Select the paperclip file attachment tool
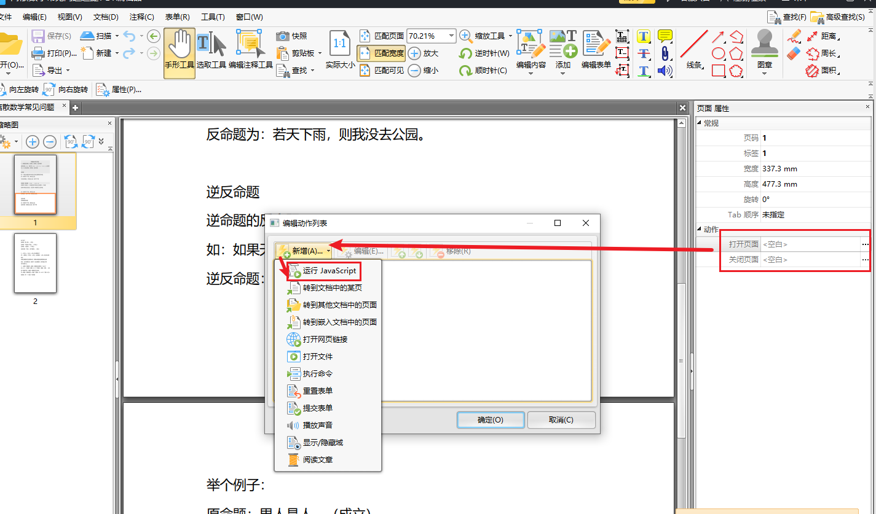This screenshot has height=514, width=876. (x=665, y=53)
